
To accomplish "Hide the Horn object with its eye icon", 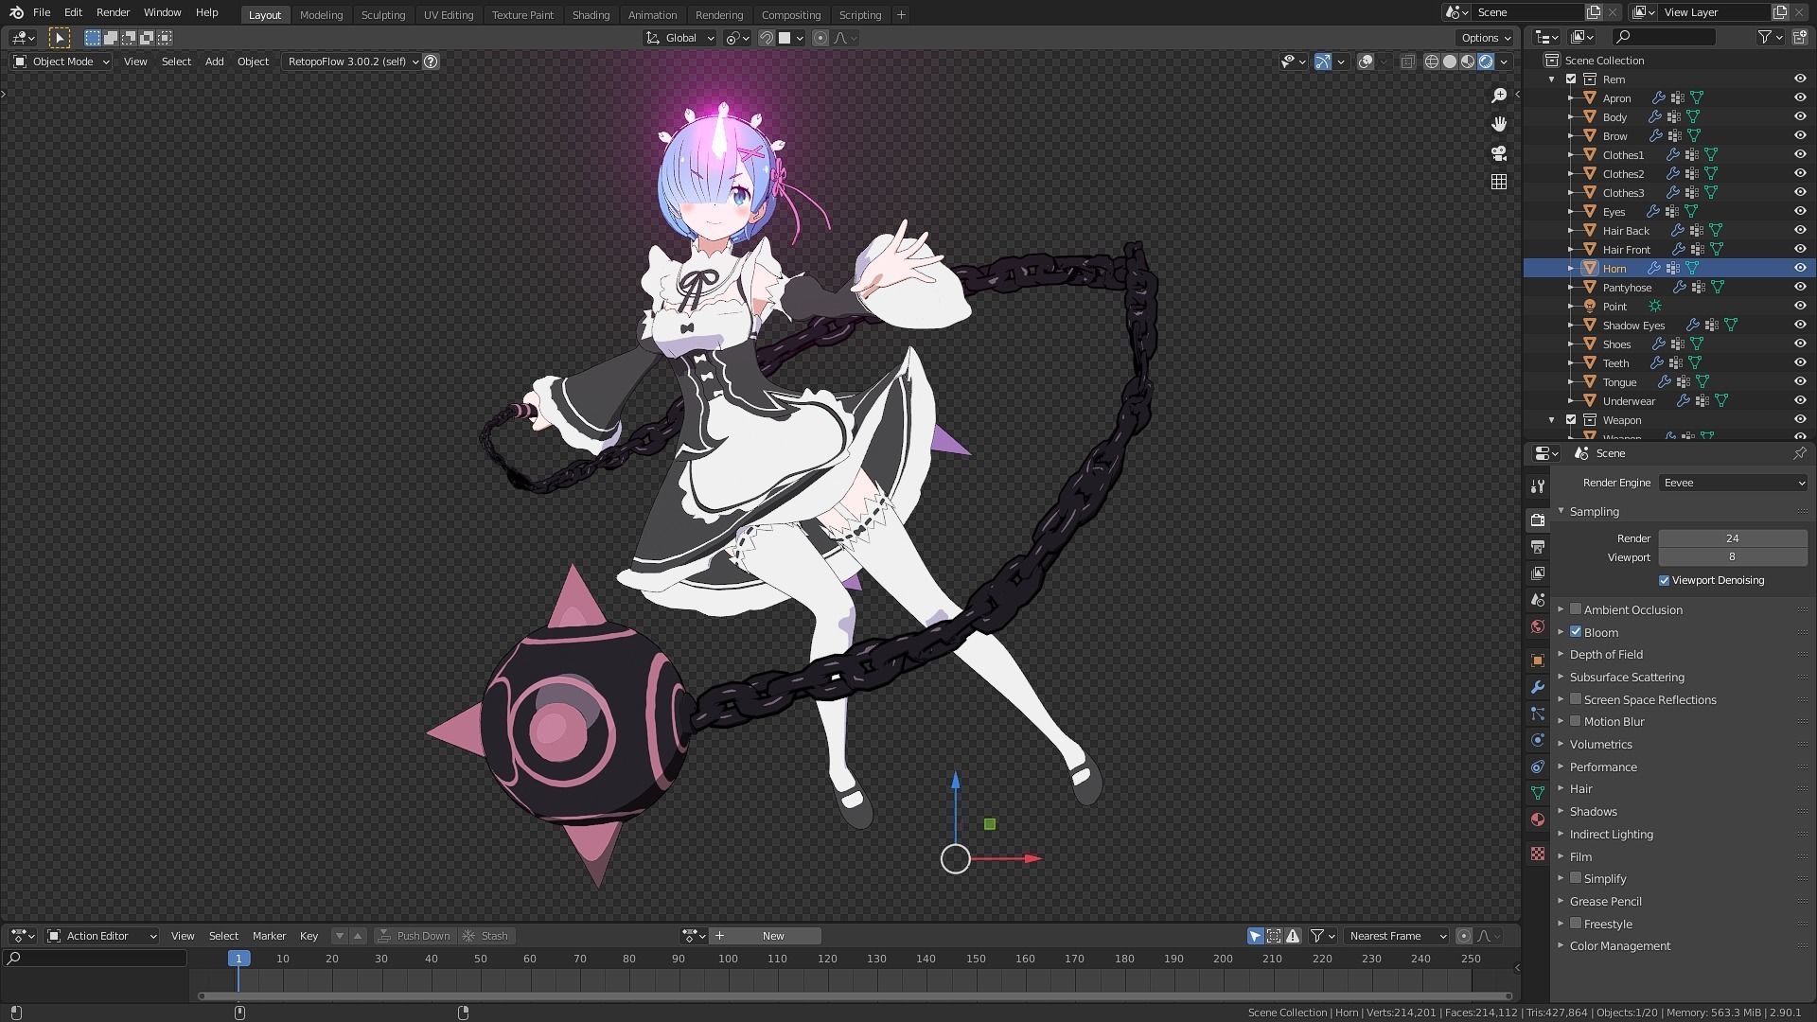I will (1800, 269).
